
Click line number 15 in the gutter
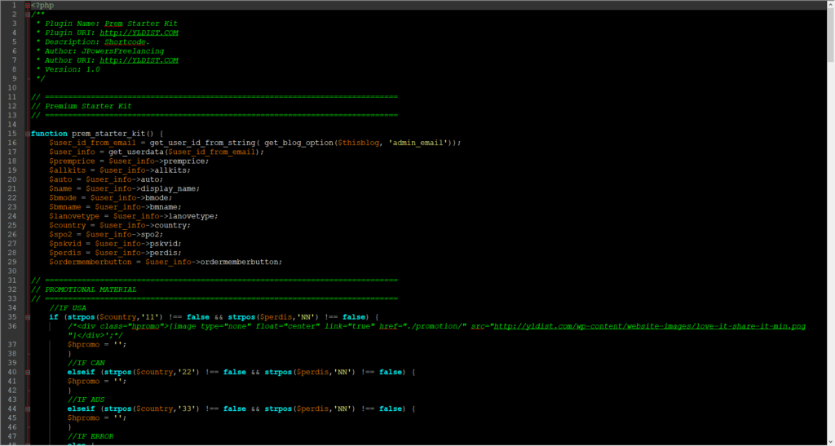tap(11, 133)
